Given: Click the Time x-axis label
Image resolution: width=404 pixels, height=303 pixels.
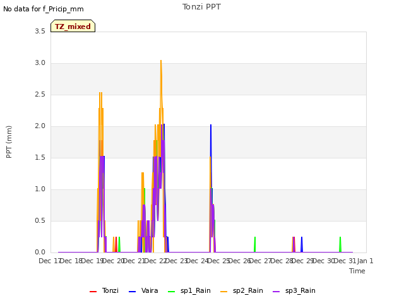Looking at the screenshot, I should click(357, 271).
